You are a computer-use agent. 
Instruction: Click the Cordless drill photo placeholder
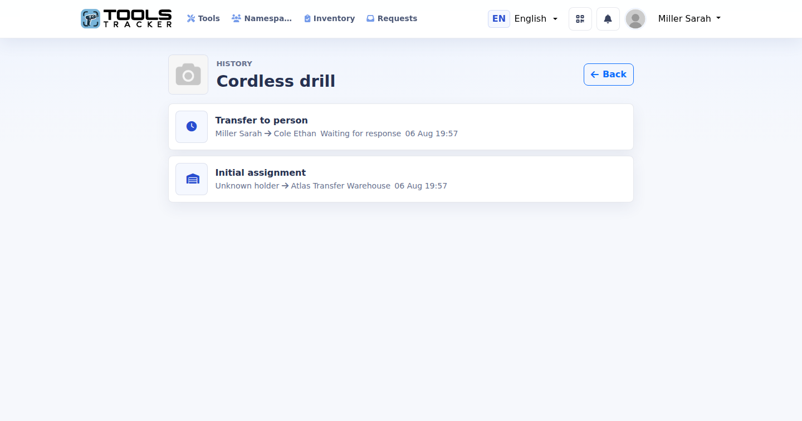coord(188,75)
